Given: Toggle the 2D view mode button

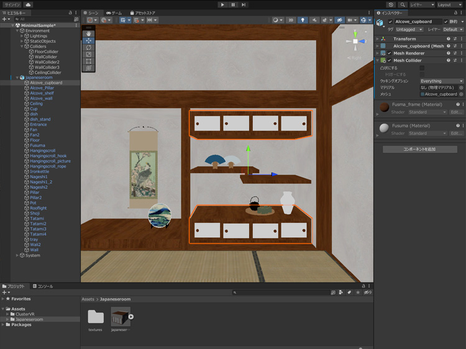Looking at the screenshot, I should click(x=291, y=20).
